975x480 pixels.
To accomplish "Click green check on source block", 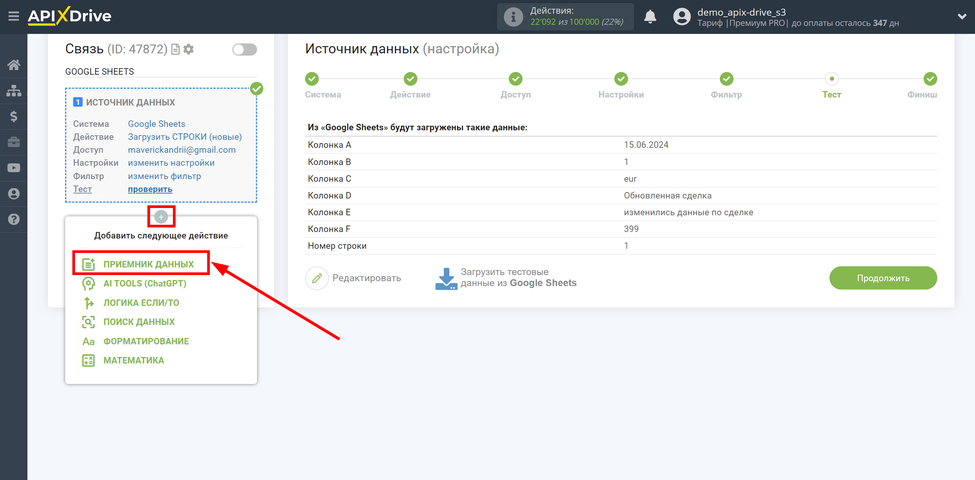I will pyautogui.click(x=256, y=89).
